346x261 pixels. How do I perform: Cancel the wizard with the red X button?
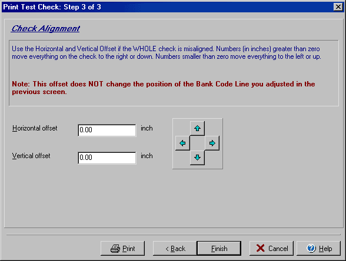[271, 249]
